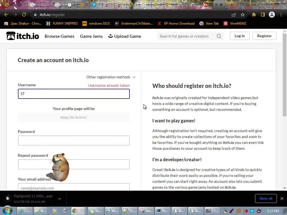Switch to the red arrow browser tab
The height and width of the screenshot is (215, 287).
pos(205,5)
